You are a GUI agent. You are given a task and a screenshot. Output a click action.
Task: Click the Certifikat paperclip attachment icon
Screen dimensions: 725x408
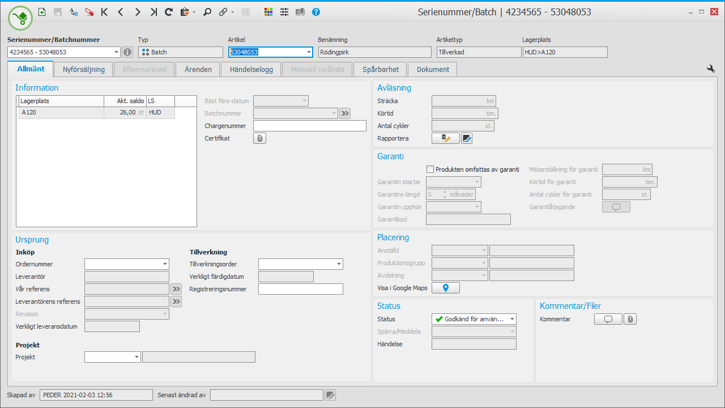pyautogui.click(x=259, y=138)
